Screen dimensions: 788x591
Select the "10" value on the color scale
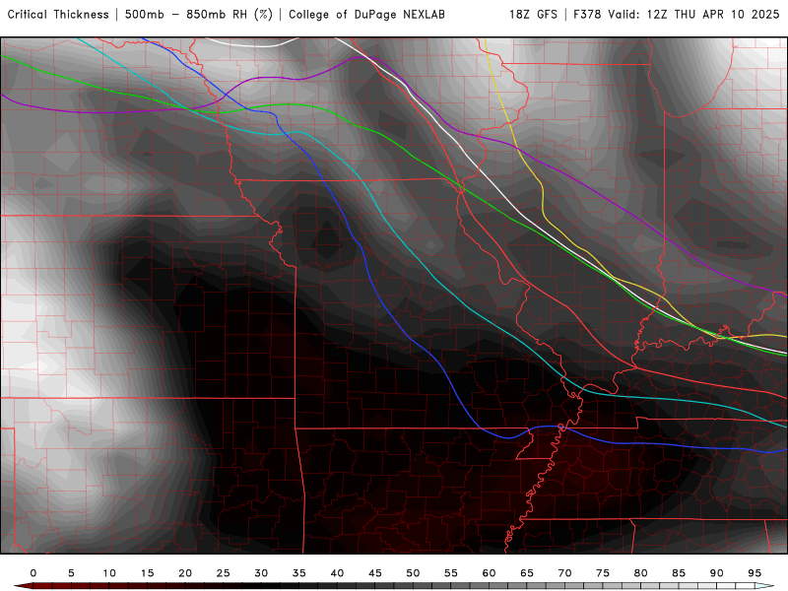point(109,573)
